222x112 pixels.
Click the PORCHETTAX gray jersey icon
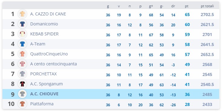(22, 74)
